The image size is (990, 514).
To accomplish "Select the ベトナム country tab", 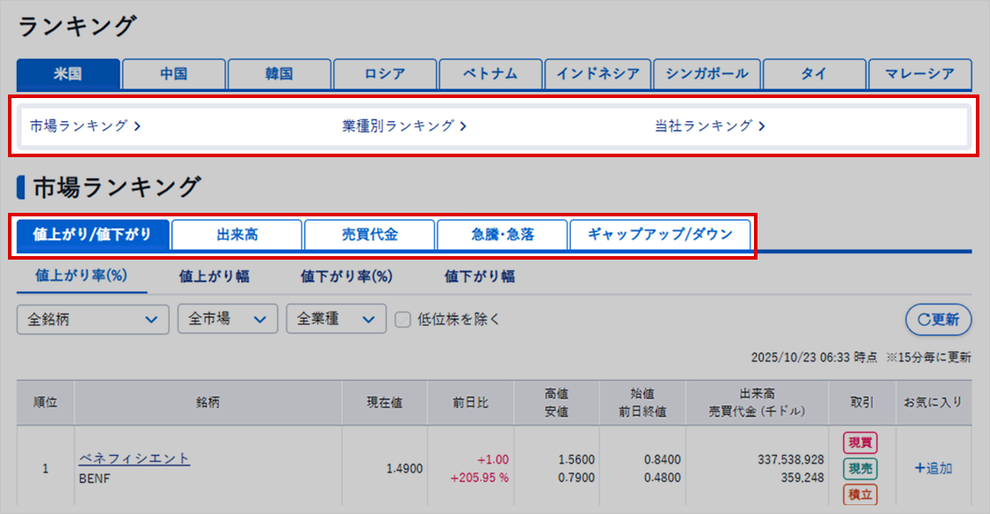I will [491, 74].
